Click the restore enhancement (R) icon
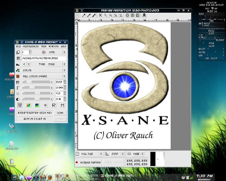The height and width of the screenshot is (181, 226). pos(54,105)
